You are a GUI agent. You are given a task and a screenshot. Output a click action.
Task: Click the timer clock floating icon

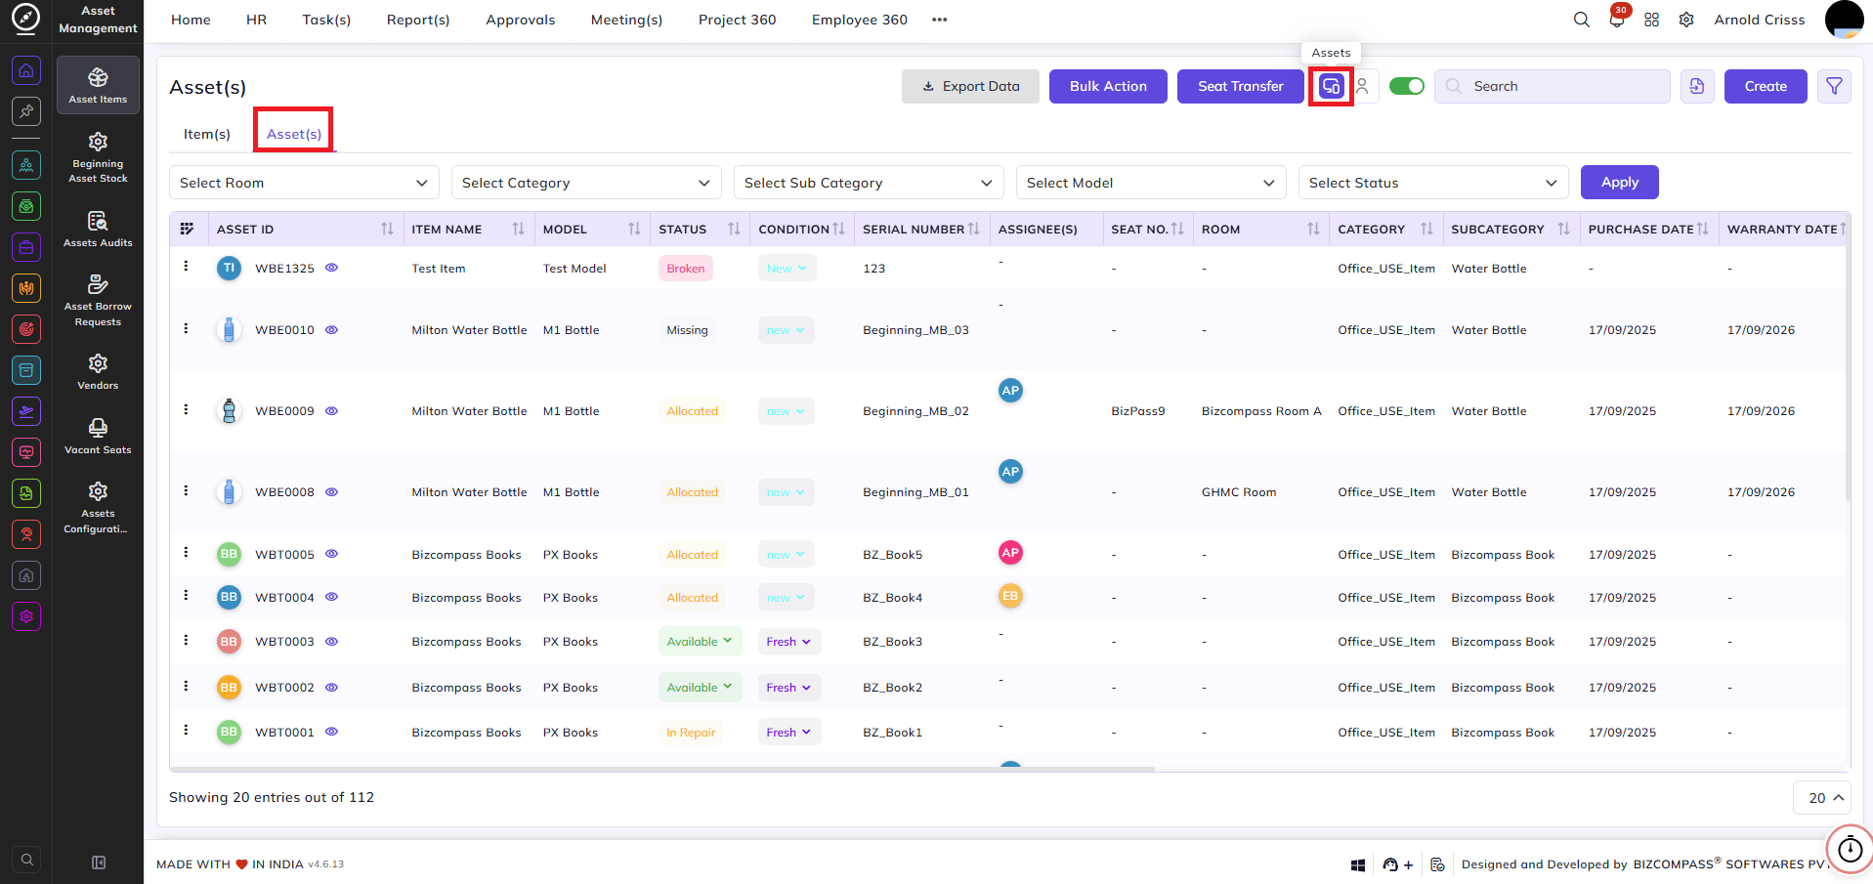1850,849
